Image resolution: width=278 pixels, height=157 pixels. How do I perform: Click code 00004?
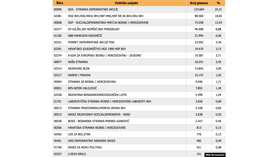58,82
